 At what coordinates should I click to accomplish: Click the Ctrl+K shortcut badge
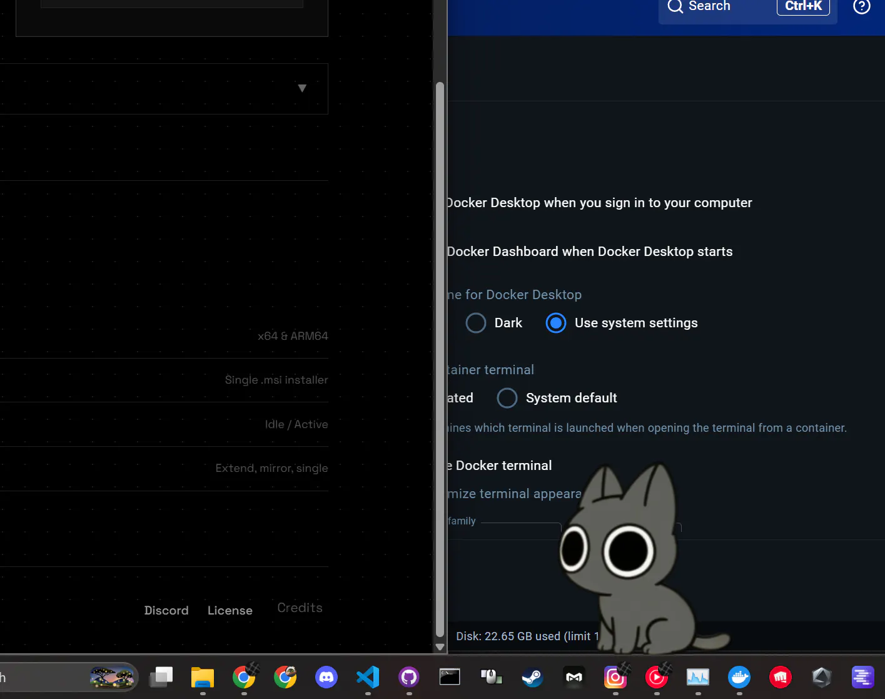pos(803,6)
